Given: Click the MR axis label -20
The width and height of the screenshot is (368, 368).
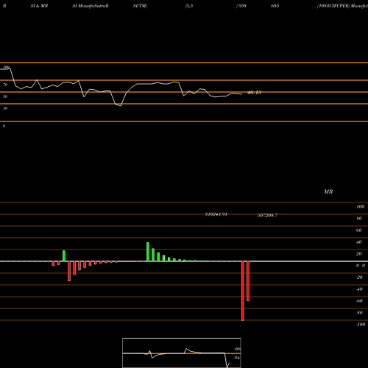Looking at the screenshot, I should pos(359,277).
